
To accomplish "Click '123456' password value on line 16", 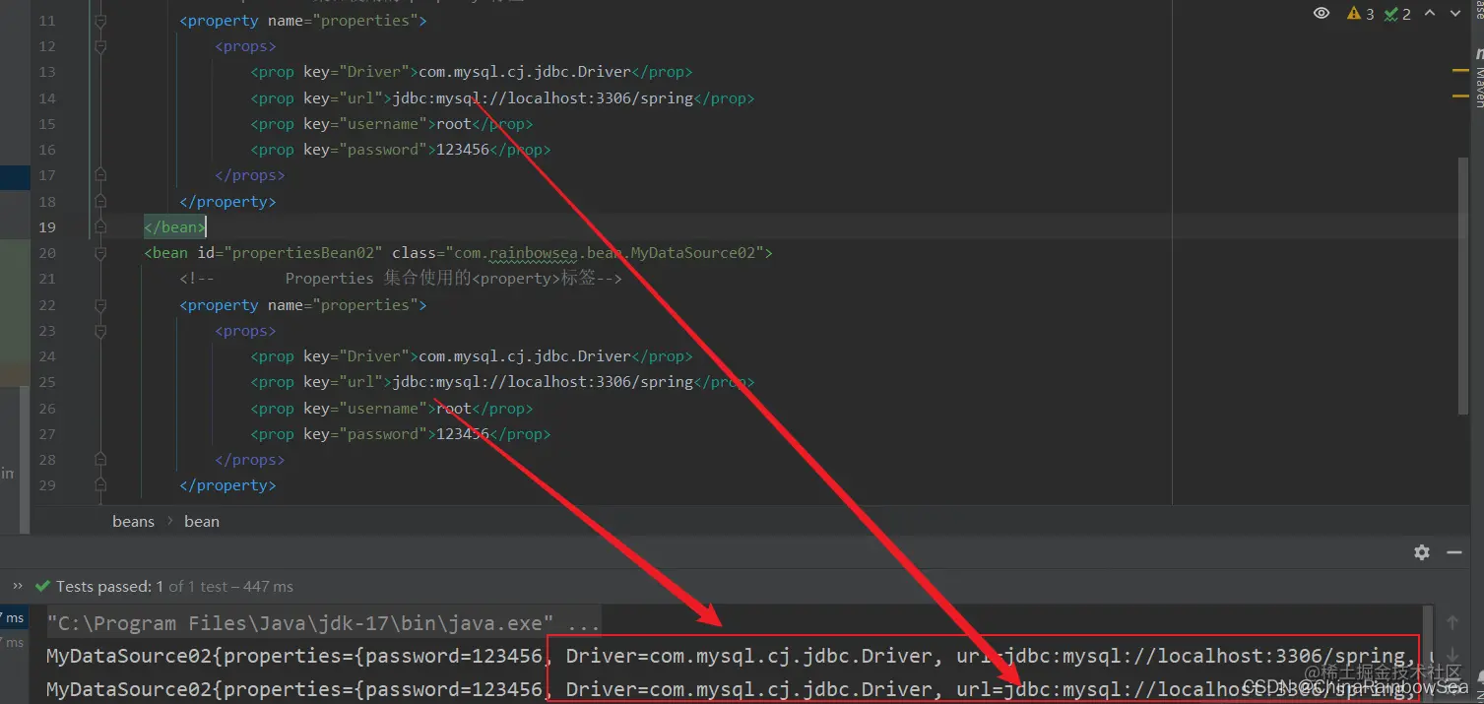I will click(463, 150).
